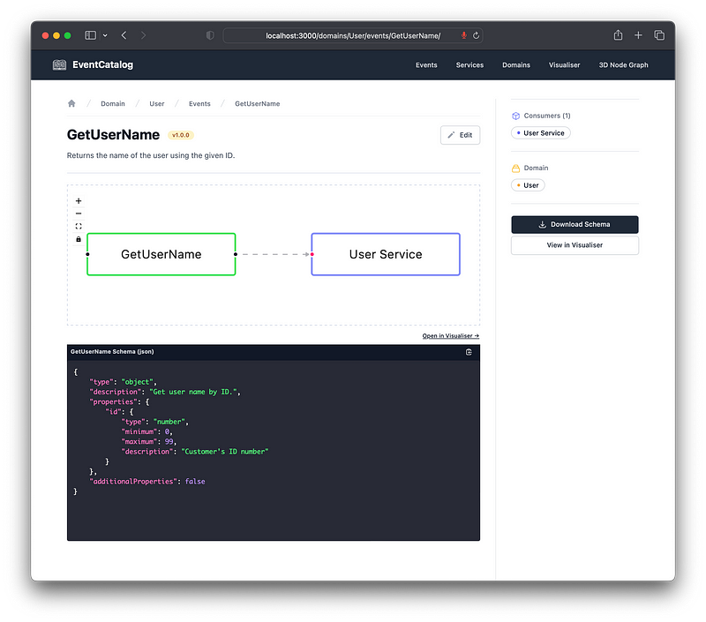Toggle the diagram interactivity lock

79,239
